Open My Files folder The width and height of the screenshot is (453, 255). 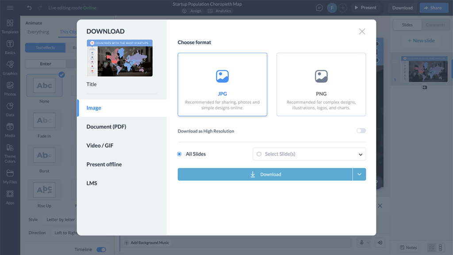[10, 176]
